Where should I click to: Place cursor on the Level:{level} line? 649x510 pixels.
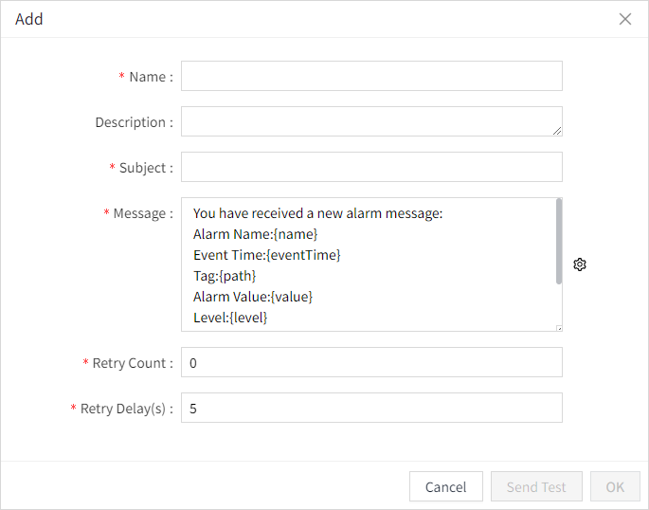pyautogui.click(x=230, y=318)
